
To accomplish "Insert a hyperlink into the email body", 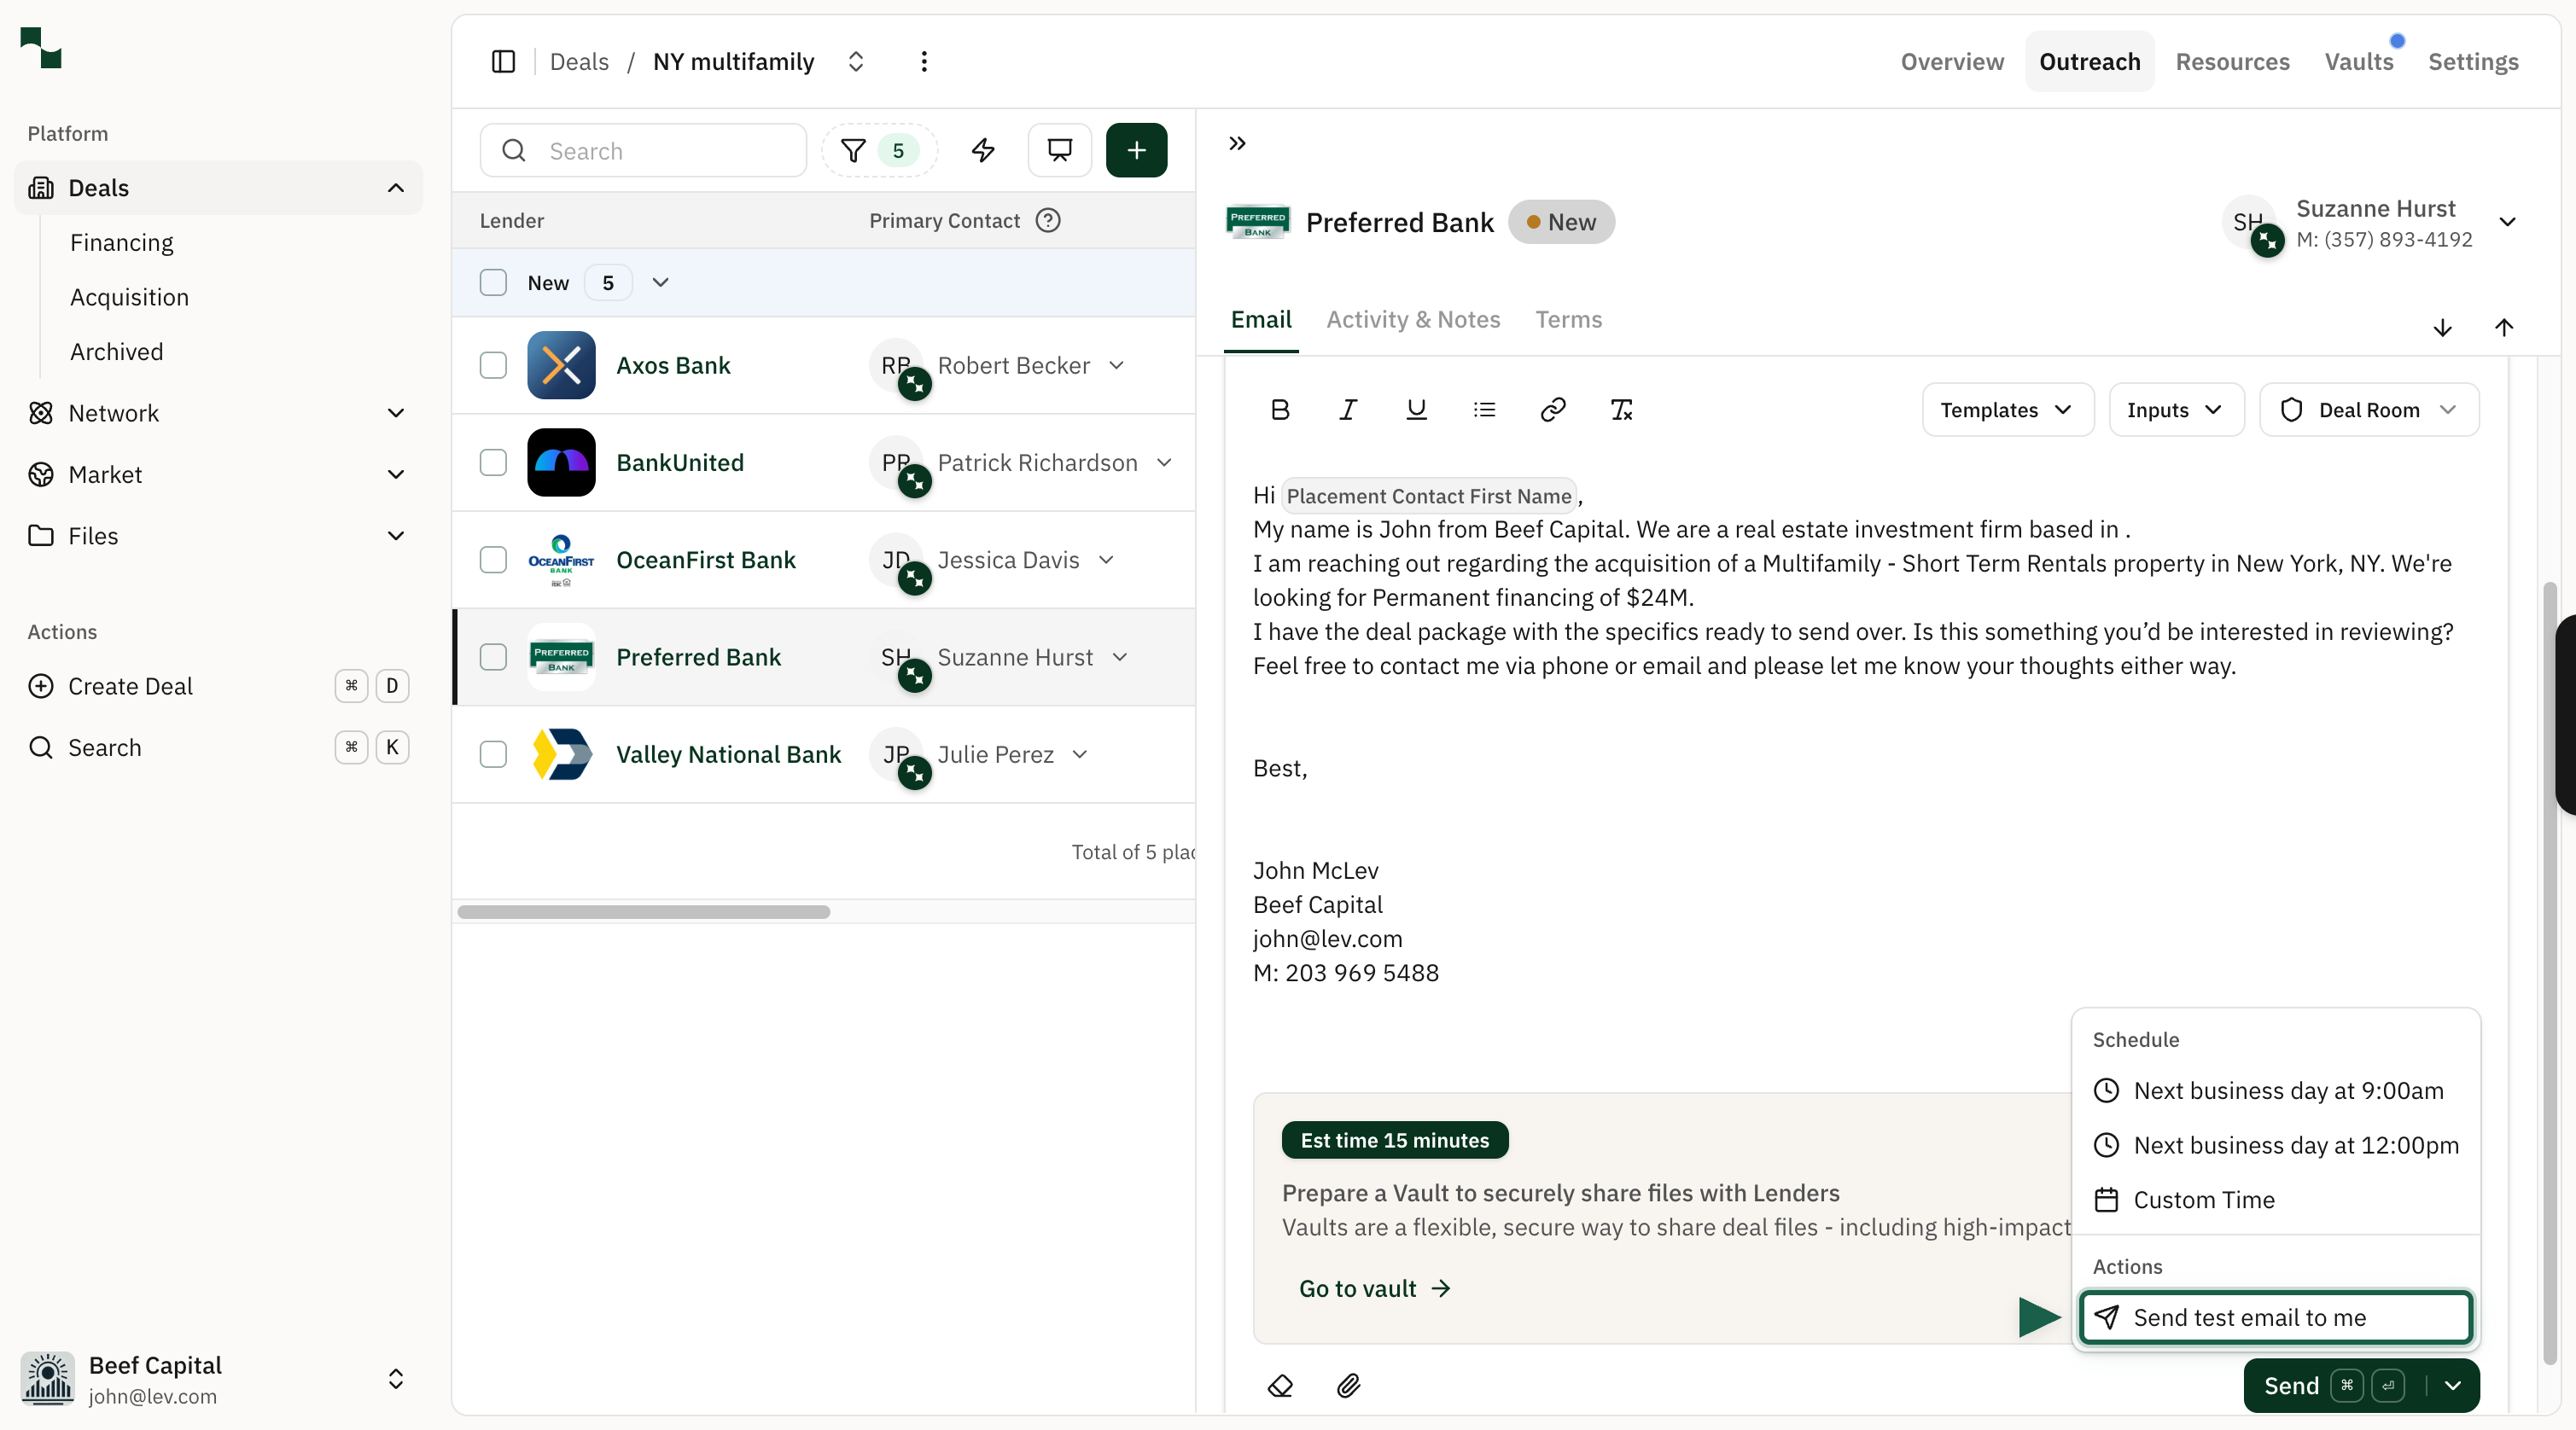I will pos(1553,410).
